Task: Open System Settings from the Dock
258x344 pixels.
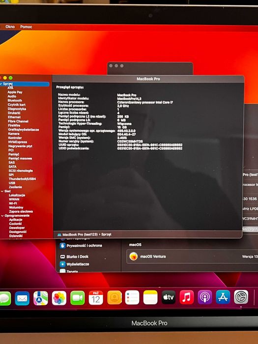Action: (241, 297)
